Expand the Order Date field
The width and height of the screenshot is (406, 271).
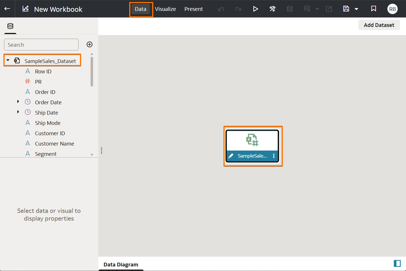tap(18, 102)
